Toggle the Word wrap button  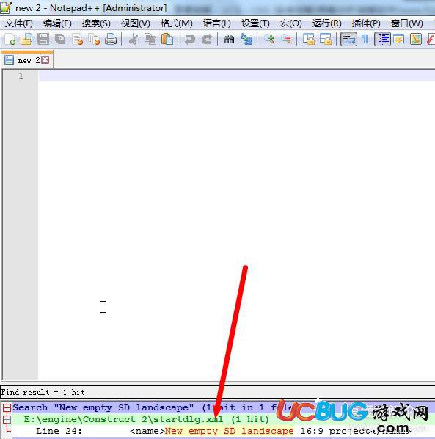[x=348, y=39]
